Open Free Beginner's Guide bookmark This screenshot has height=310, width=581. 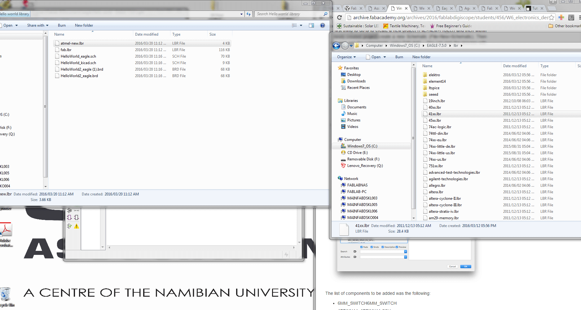(x=451, y=26)
